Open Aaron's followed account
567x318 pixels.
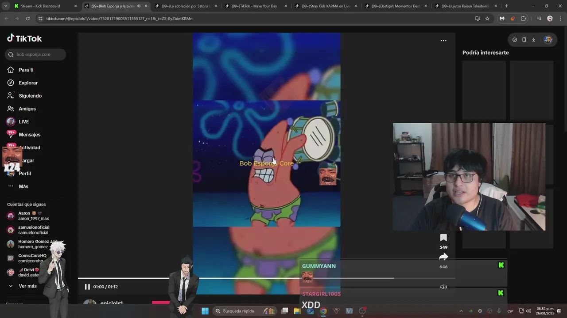pos(28,216)
